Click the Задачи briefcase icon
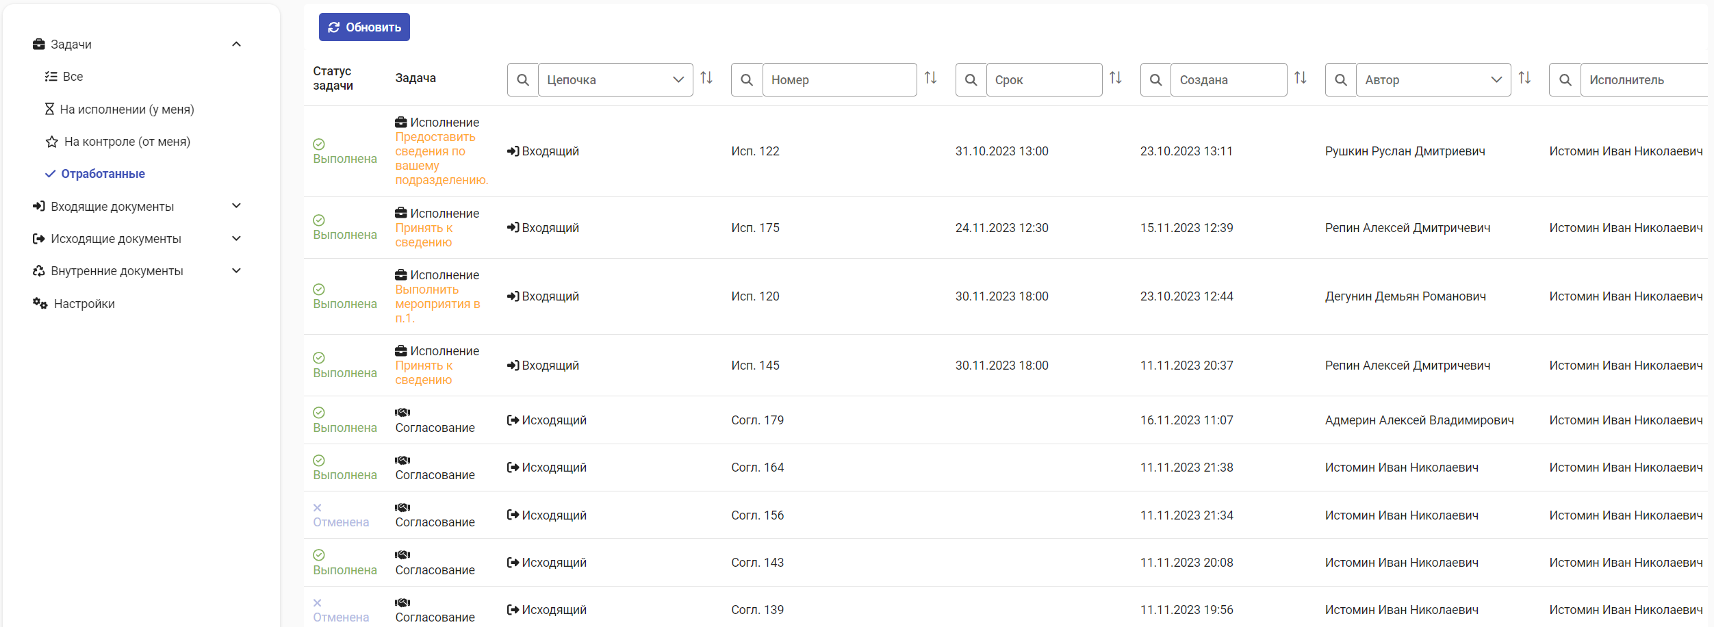Image resolution: width=1714 pixels, height=627 pixels. point(39,44)
